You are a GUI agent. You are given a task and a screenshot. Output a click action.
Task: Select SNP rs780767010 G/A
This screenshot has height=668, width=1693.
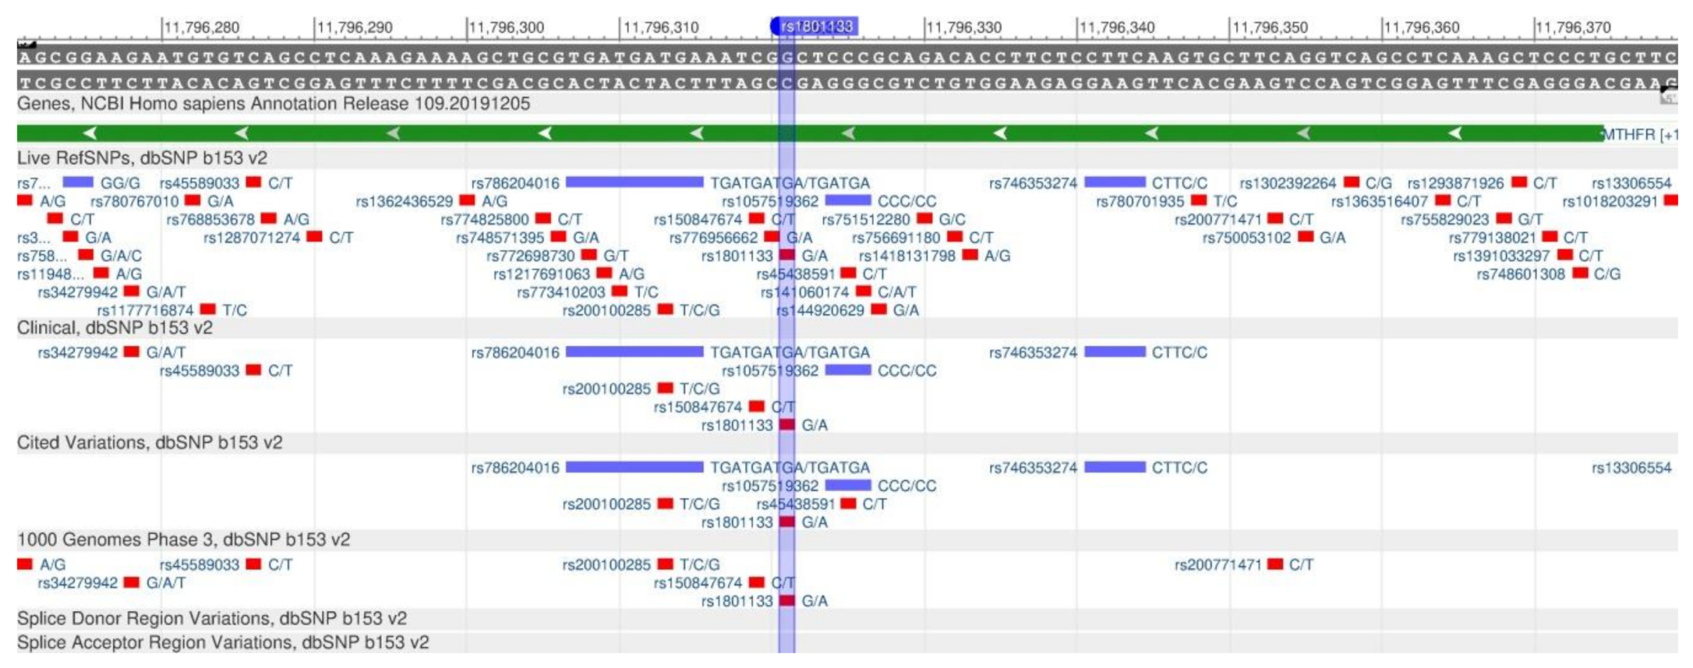coord(193,201)
